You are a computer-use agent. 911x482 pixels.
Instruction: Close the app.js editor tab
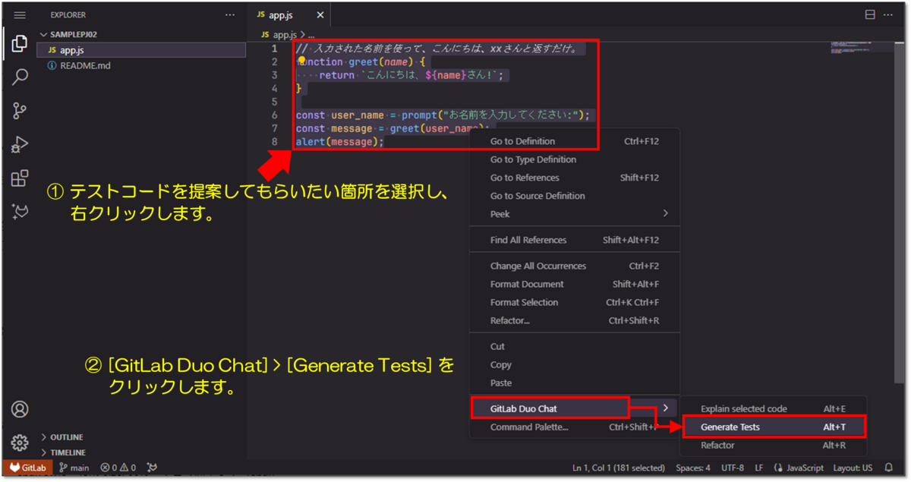pyautogui.click(x=320, y=15)
